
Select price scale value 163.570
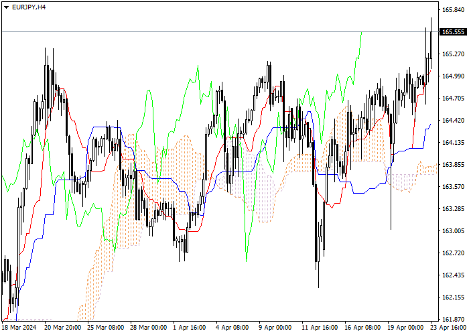click(453, 187)
